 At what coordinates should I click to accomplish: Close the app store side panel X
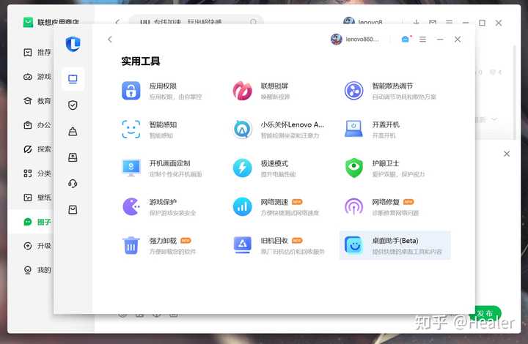tap(507, 154)
